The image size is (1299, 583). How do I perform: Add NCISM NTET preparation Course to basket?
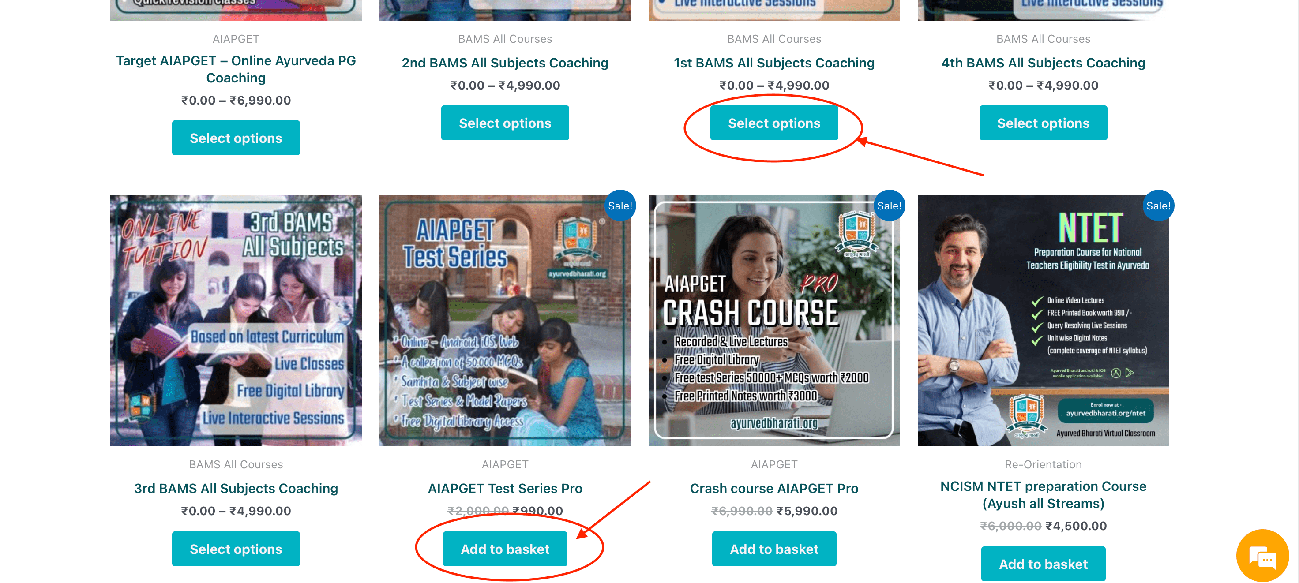click(1044, 564)
